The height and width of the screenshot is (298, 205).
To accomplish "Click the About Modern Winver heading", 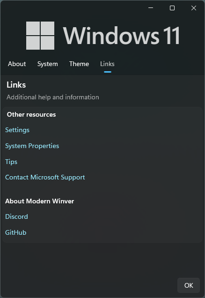I will (39, 201).
